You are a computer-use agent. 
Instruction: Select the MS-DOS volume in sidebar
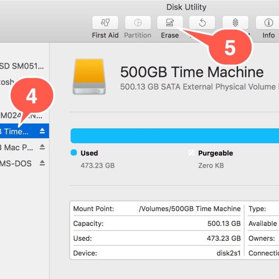click(24, 163)
